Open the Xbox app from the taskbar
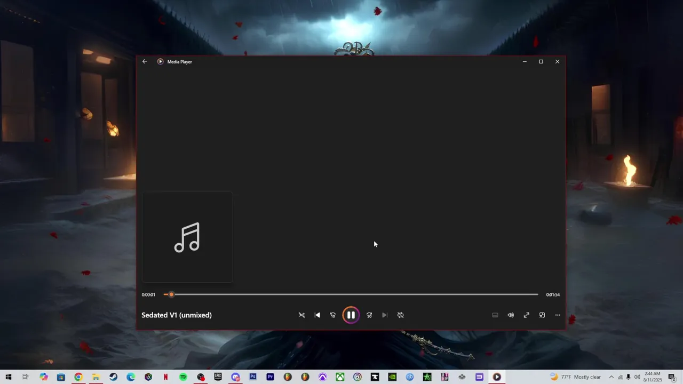This screenshot has width=683, height=384. 340,377
